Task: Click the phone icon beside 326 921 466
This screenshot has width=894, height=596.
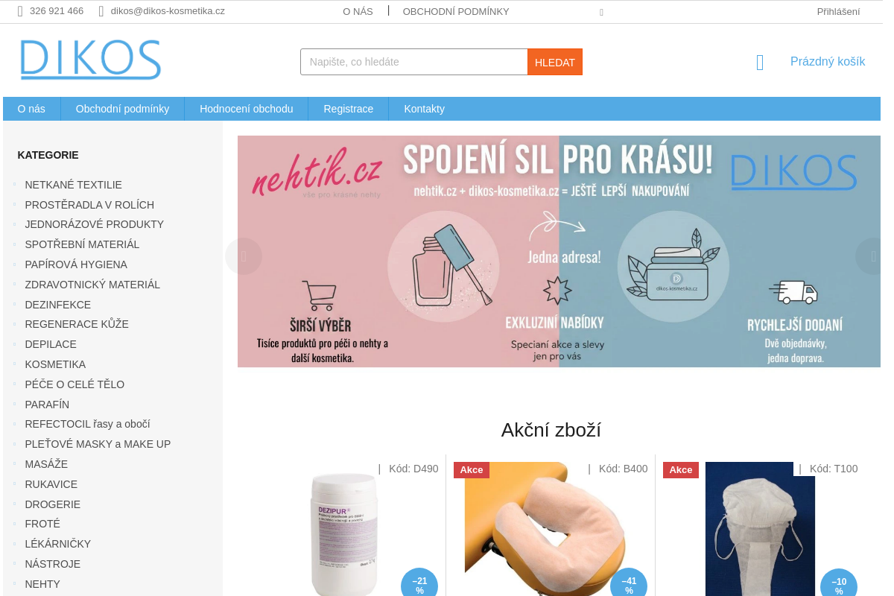Action: pyautogui.click(x=20, y=11)
